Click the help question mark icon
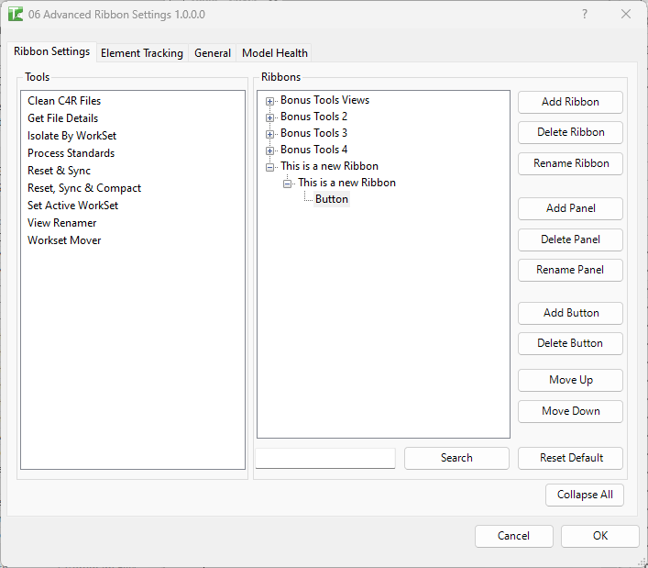 (585, 15)
